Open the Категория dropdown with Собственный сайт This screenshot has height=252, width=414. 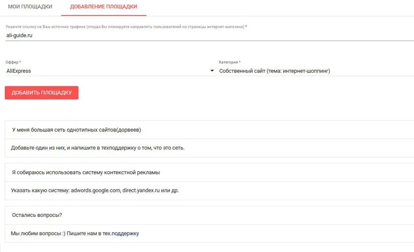click(316, 71)
